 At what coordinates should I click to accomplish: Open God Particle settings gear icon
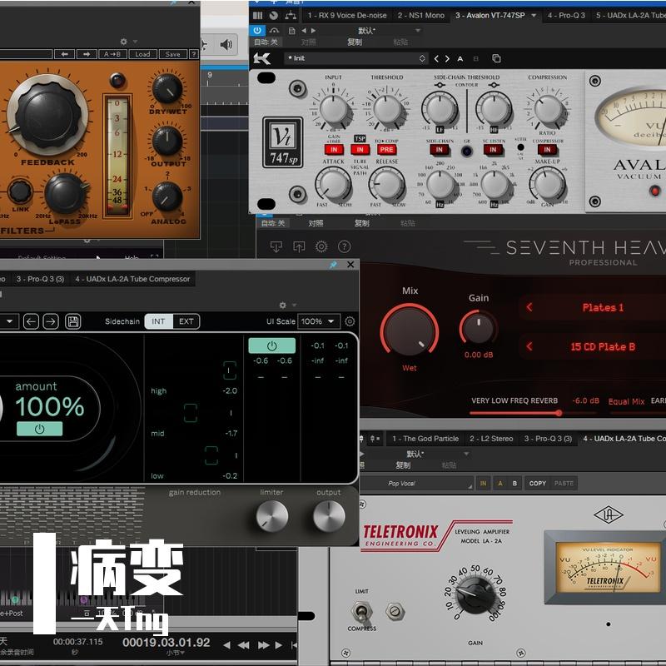click(x=350, y=321)
